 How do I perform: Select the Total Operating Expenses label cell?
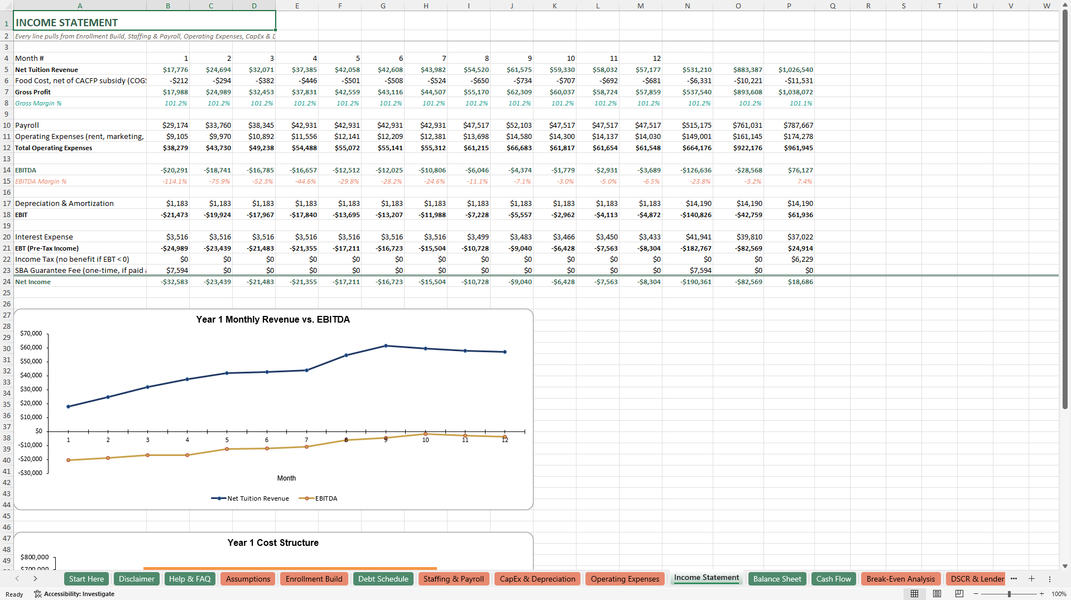click(x=80, y=148)
